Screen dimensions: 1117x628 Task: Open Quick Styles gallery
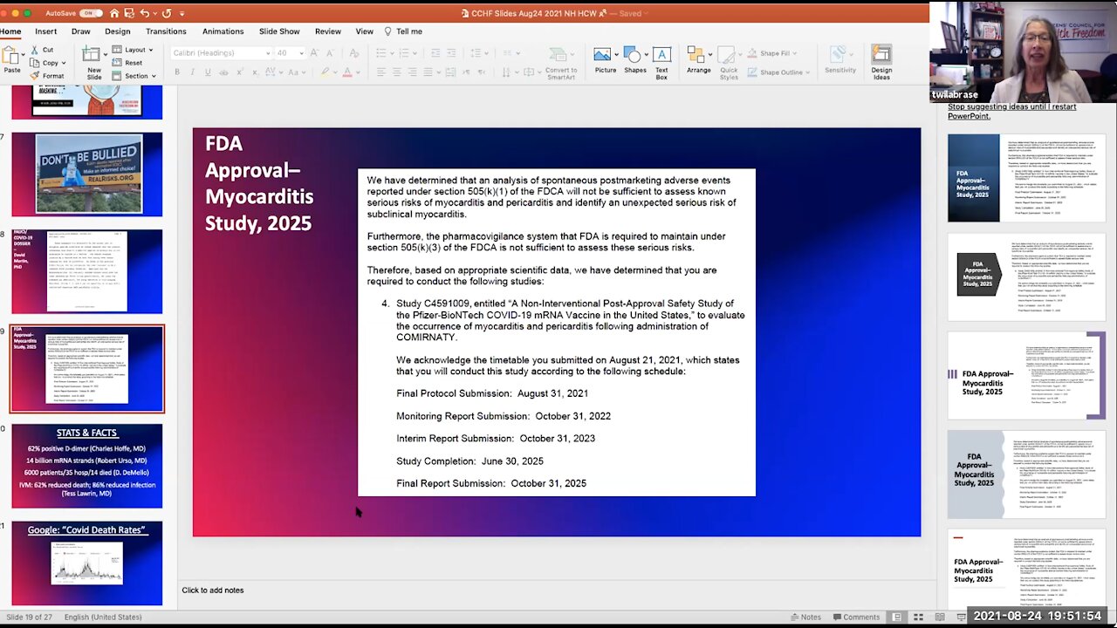729,63
